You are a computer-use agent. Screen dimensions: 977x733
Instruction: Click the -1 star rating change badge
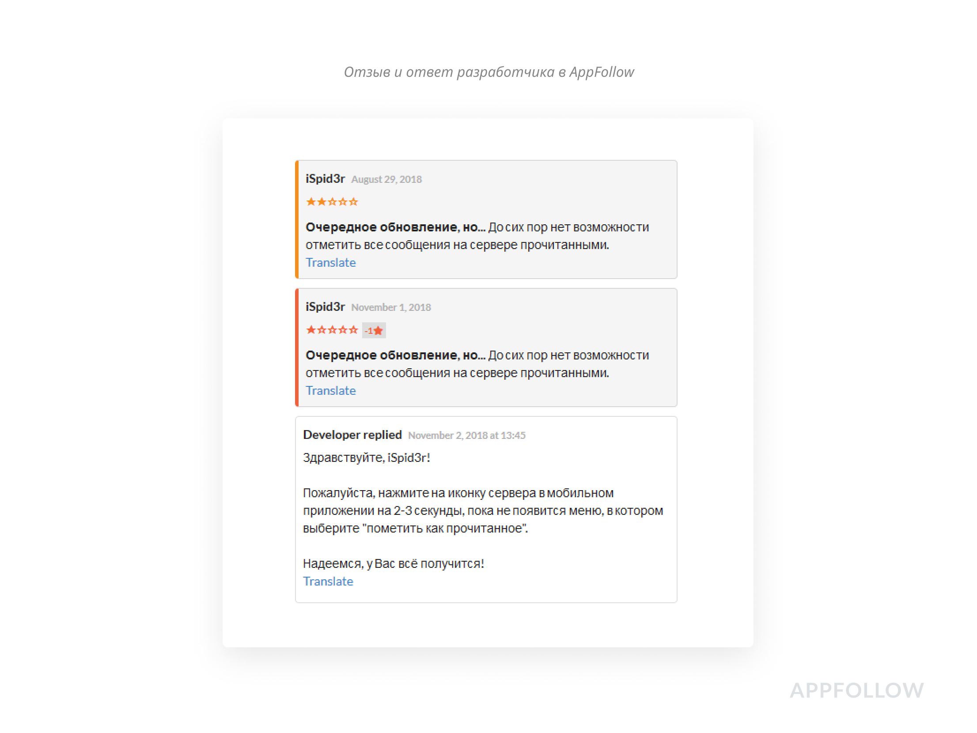374,330
